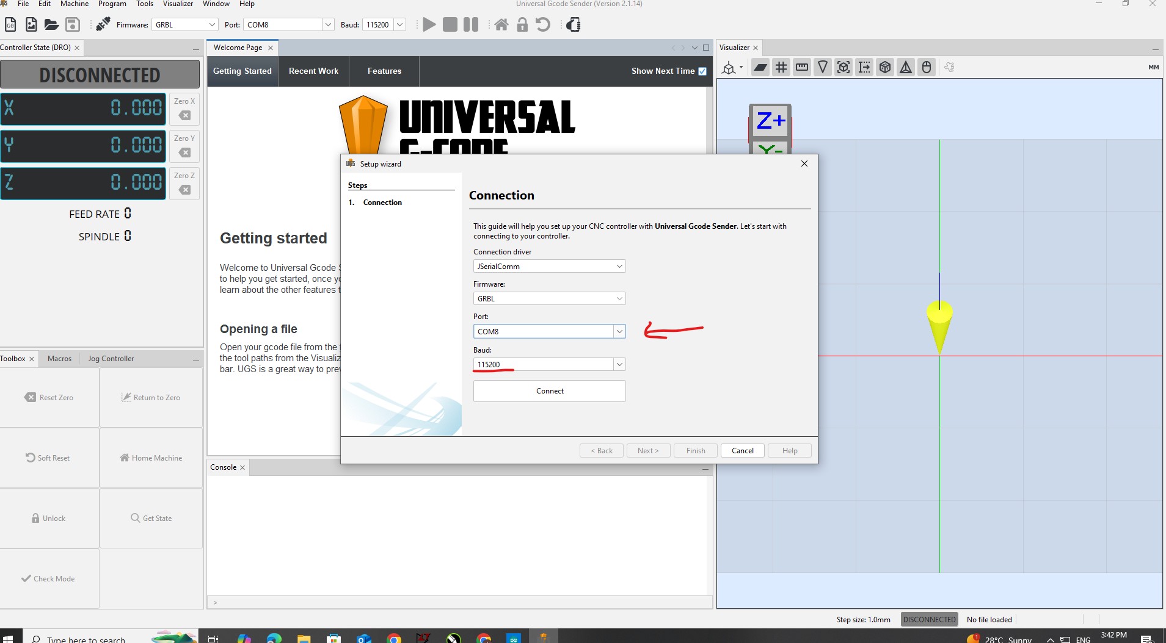The width and height of the screenshot is (1166, 643).
Task: Click the stop square icon in toolbar
Action: point(450,24)
